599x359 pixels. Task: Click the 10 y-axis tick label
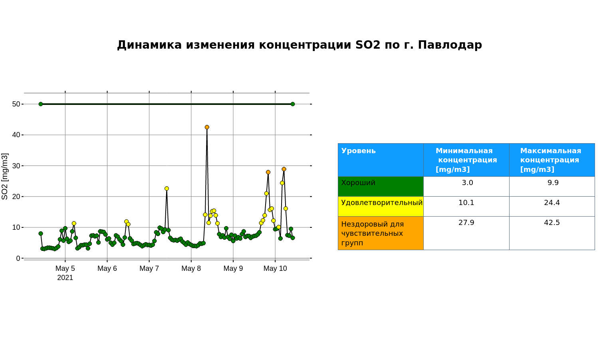[x=16, y=227]
